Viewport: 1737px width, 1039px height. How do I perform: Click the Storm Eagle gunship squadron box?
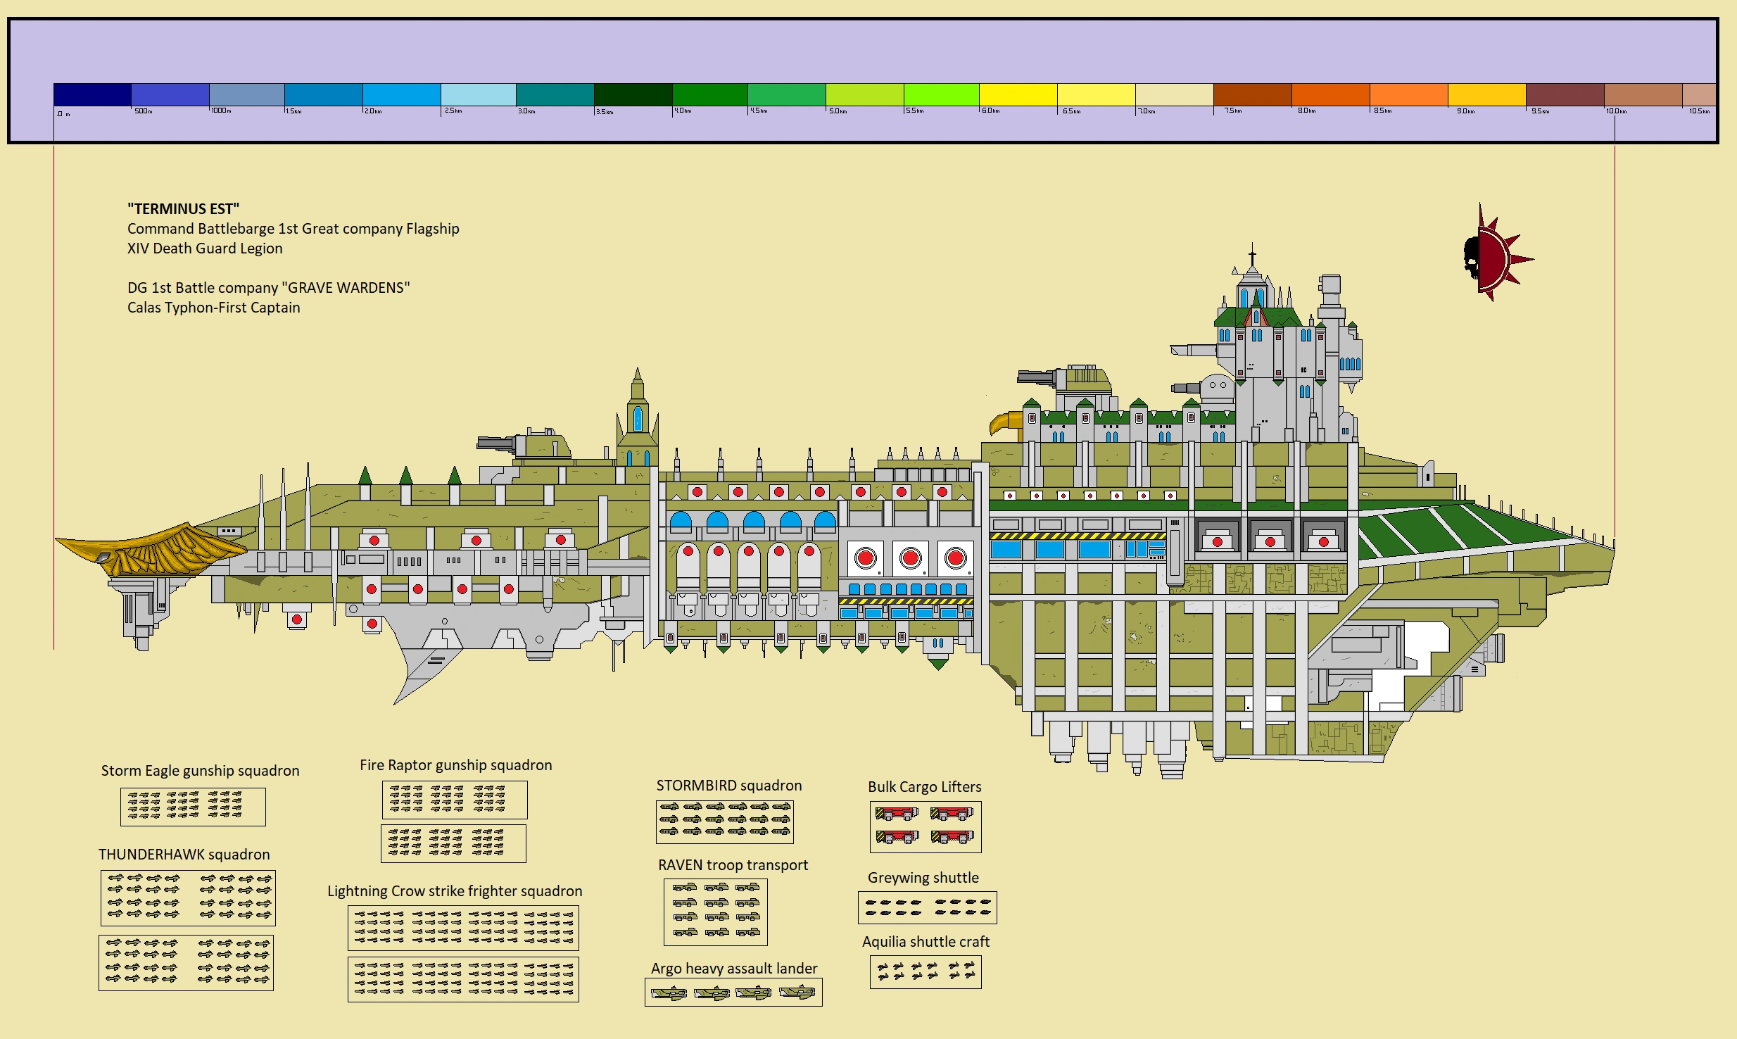click(193, 806)
